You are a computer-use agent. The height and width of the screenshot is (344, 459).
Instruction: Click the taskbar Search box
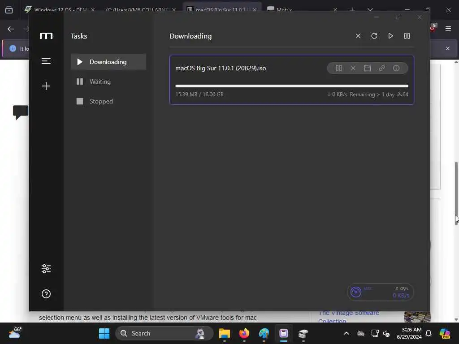pyautogui.click(x=164, y=333)
